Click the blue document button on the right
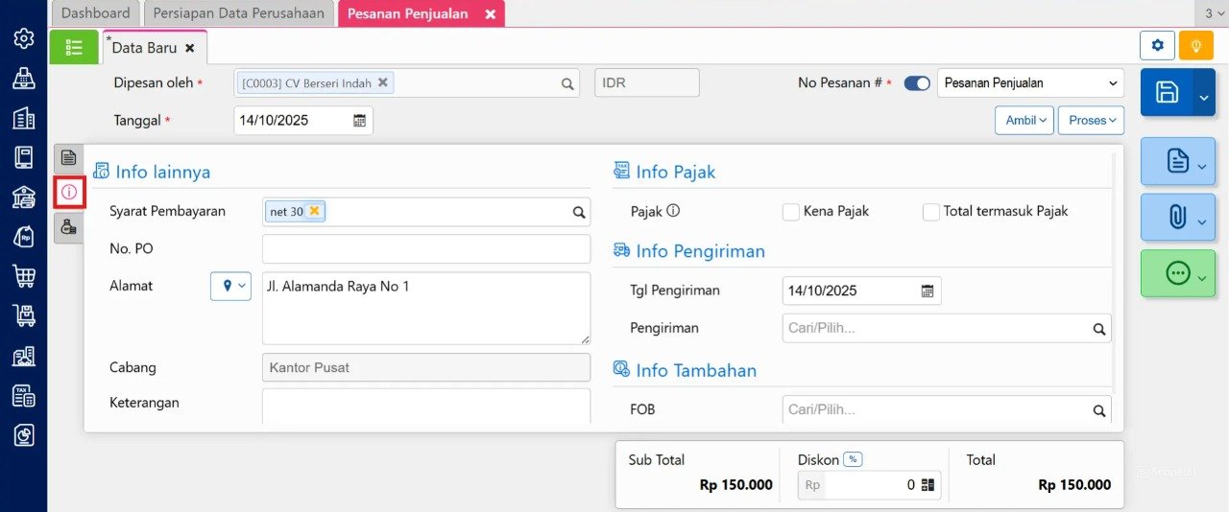This screenshot has height=512, width=1229. [x=1176, y=161]
